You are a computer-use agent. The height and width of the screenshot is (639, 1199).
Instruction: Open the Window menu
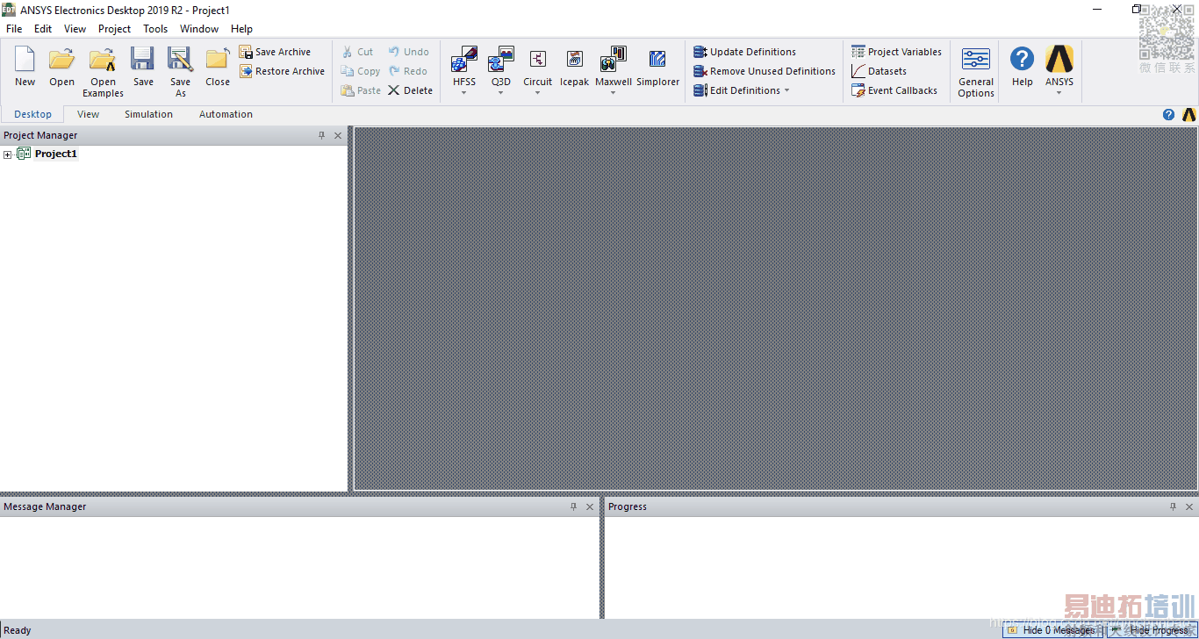click(x=199, y=29)
